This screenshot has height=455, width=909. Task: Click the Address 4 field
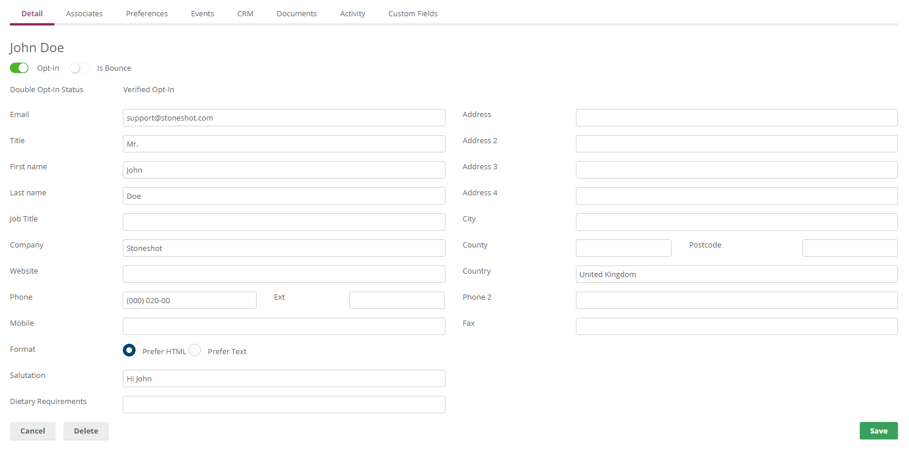(x=736, y=196)
